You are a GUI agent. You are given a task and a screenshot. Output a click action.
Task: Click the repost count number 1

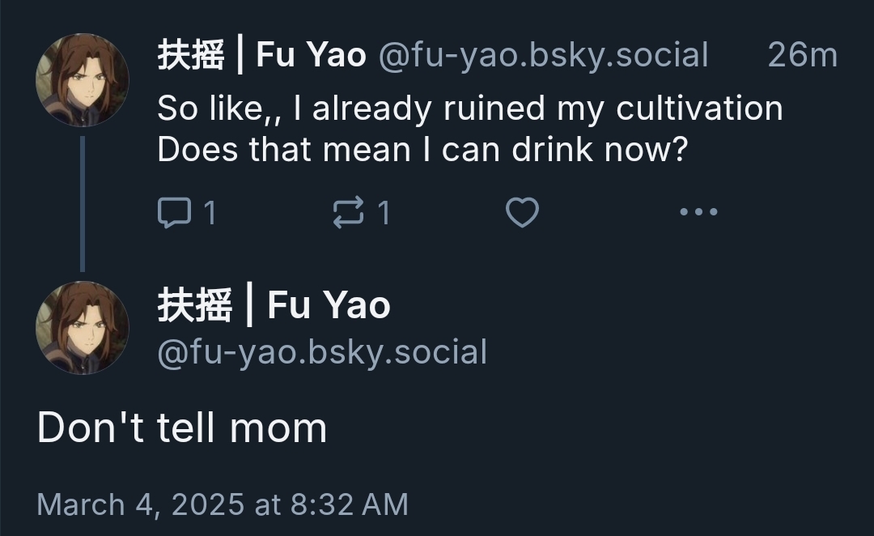point(384,213)
